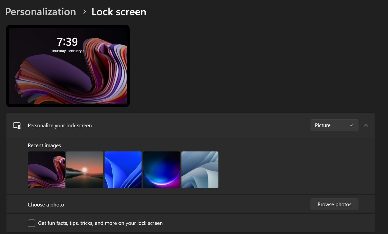Click the Get fun facts label text
This screenshot has width=388, height=234.
pyautogui.click(x=100, y=223)
